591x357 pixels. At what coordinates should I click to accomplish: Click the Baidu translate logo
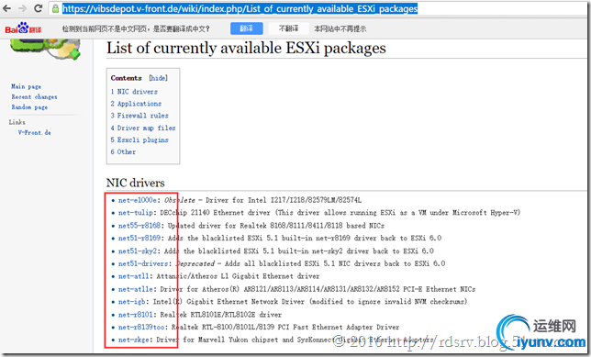[23, 28]
